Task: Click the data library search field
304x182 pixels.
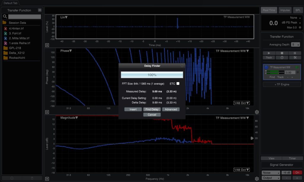Action: click(x=25, y=17)
